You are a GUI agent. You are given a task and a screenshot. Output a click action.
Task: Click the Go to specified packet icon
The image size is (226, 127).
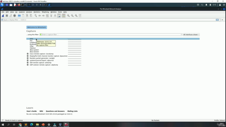(47, 16)
